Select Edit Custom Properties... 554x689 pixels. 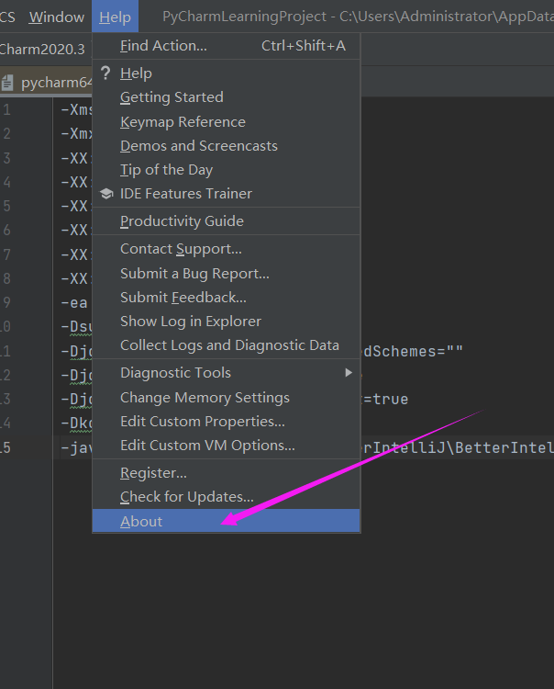click(x=227, y=422)
